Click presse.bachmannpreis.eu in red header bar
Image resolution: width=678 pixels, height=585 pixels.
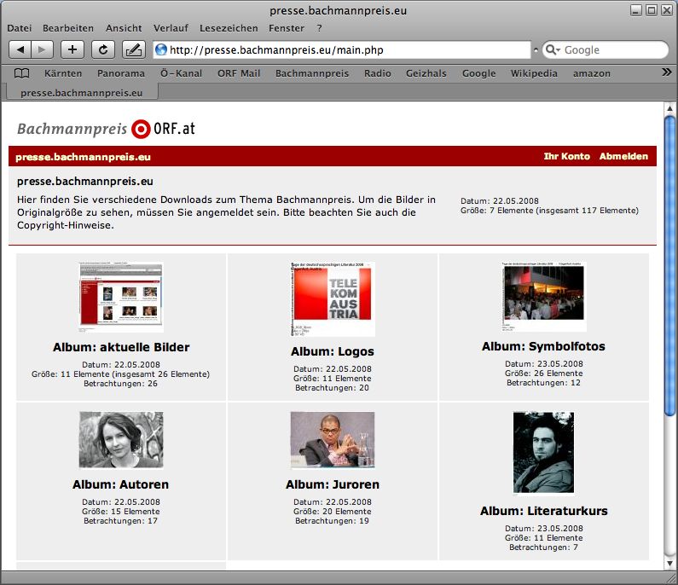[x=83, y=157]
